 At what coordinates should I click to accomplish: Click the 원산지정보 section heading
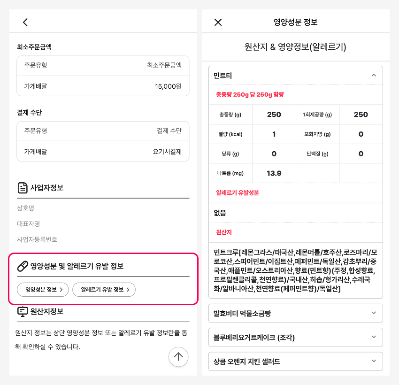pyautogui.click(x=47, y=311)
